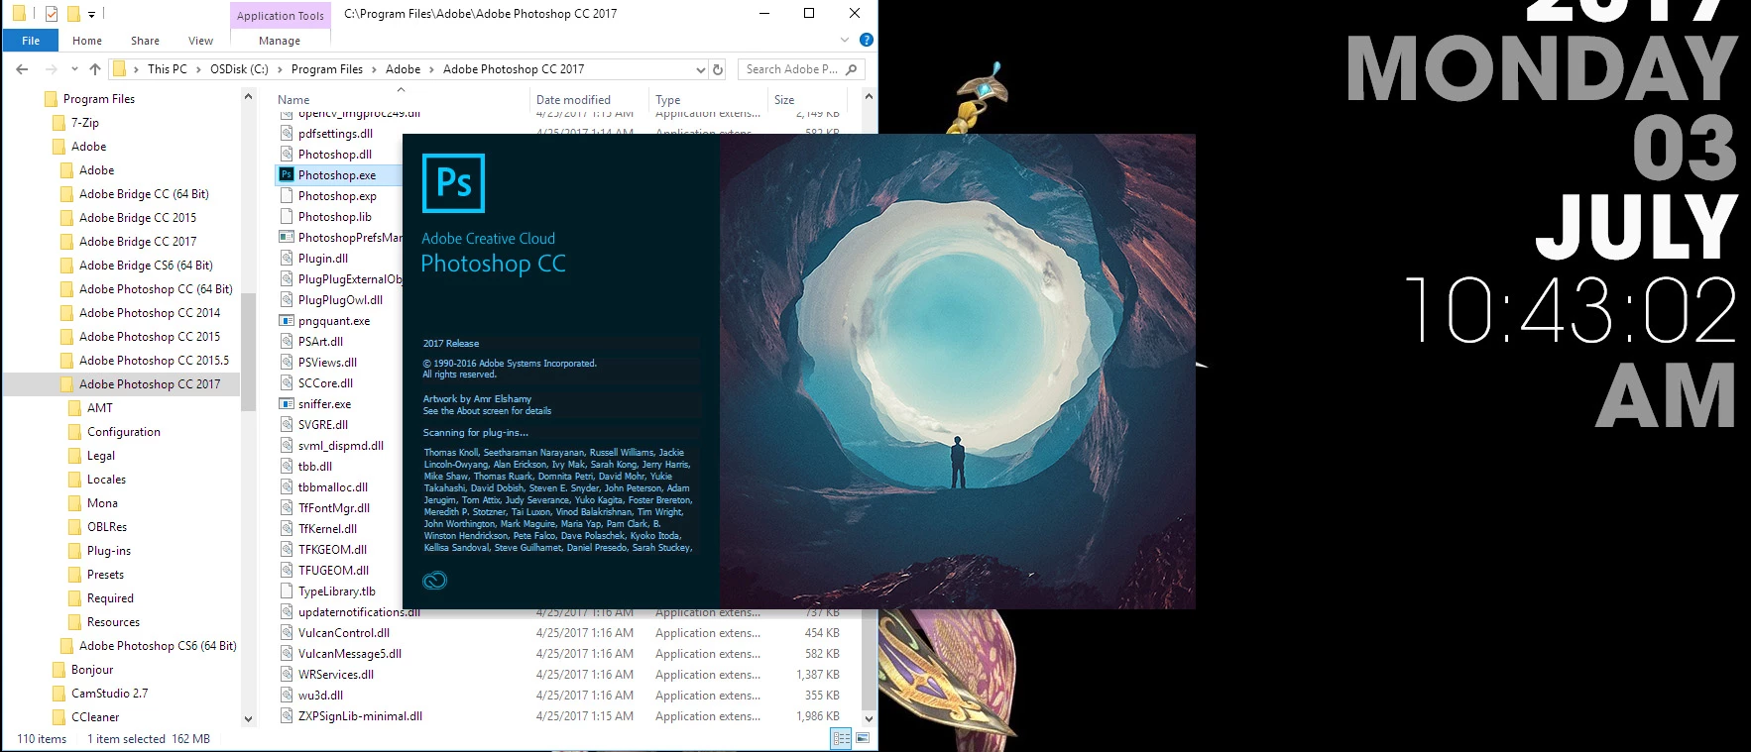Click Quick Access new folder icon
This screenshot has width=1751, height=752.
73,14
